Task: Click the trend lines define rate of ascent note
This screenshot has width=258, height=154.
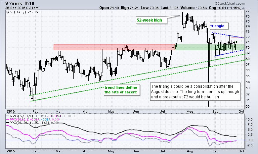Action: point(121,90)
